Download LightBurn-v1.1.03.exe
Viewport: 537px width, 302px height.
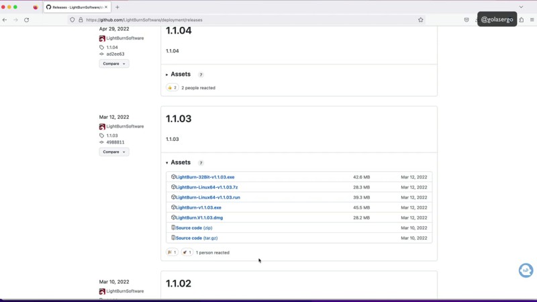[198, 207]
